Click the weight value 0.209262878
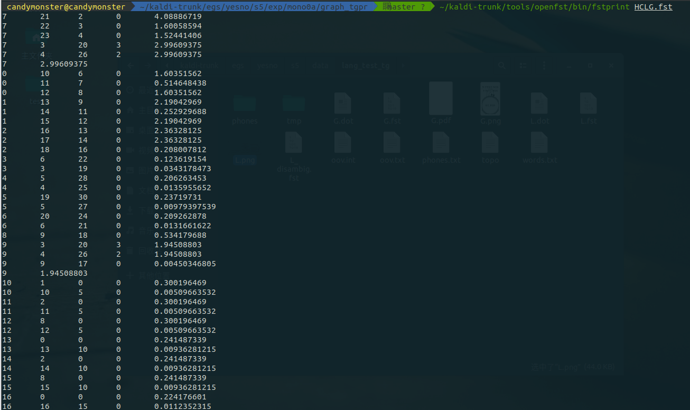 point(180,216)
